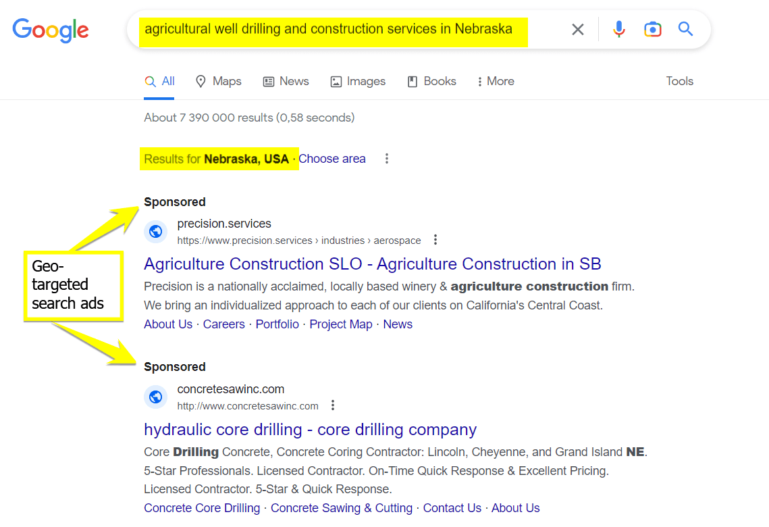Click the Choose area link
This screenshot has width=769, height=527.
(332, 159)
